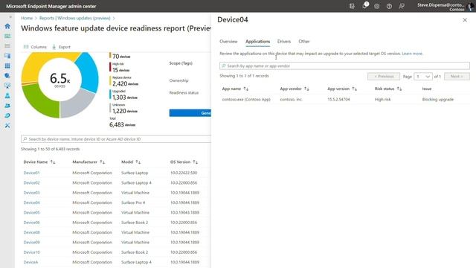The height and width of the screenshot is (268, 476).
Task: Click the contoso.exe (Contoso App) cell
Action: pyautogui.click(x=246, y=99)
